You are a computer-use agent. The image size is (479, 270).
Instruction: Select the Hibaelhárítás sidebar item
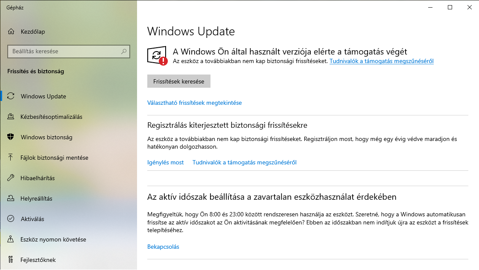coord(69,178)
